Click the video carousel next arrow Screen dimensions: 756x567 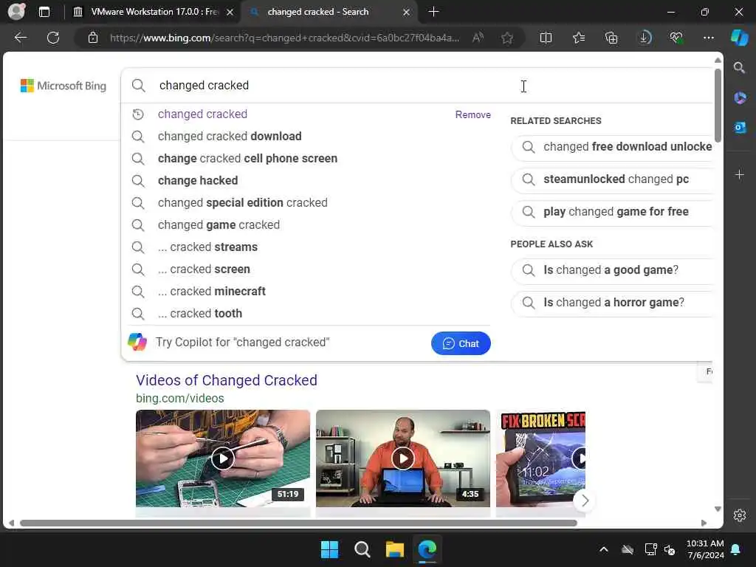[x=585, y=501]
